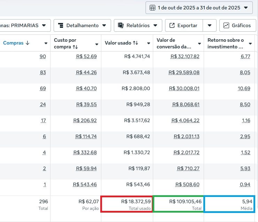Open Retorno sobre o investimento column caret
Screen dimensions: 258x222
(x=250, y=43)
